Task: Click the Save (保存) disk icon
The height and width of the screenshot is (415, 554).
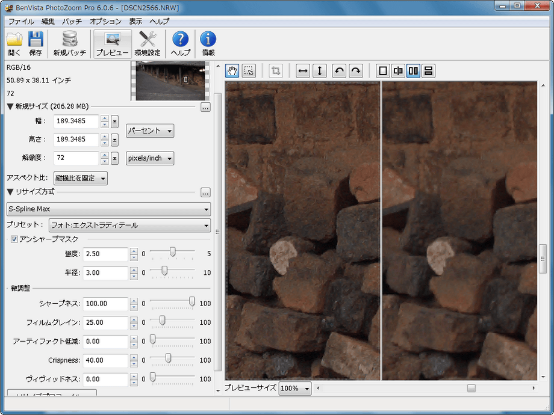Action: pyautogui.click(x=36, y=43)
